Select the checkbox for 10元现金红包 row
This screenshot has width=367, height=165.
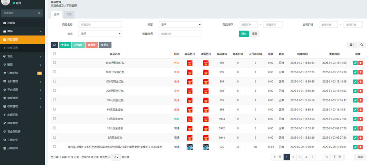point(55,128)
